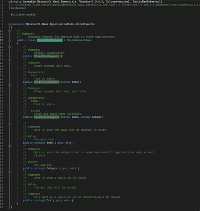Place cursor on the Uri property name
The image size is (200, 211).
point(49,200)
